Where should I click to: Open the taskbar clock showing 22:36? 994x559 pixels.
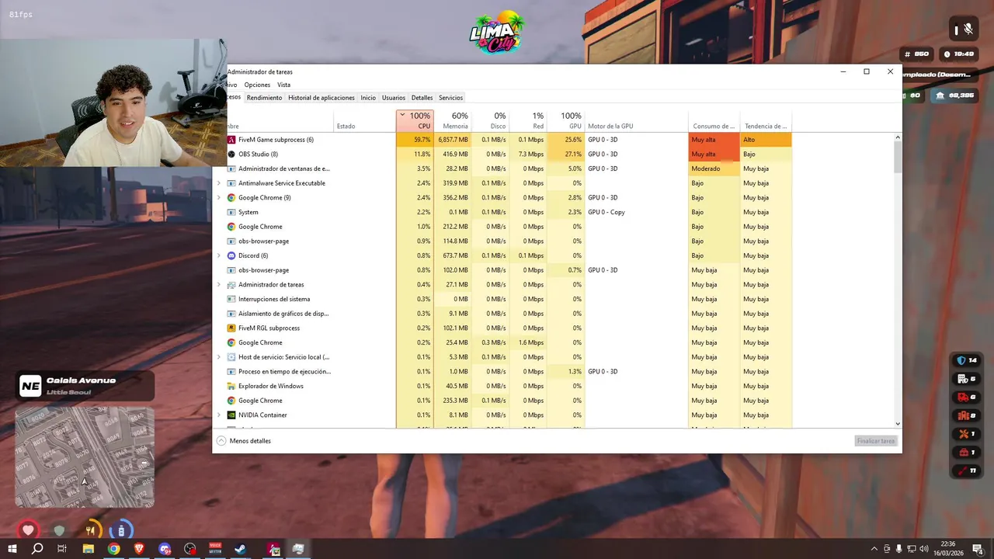[948, 549]
